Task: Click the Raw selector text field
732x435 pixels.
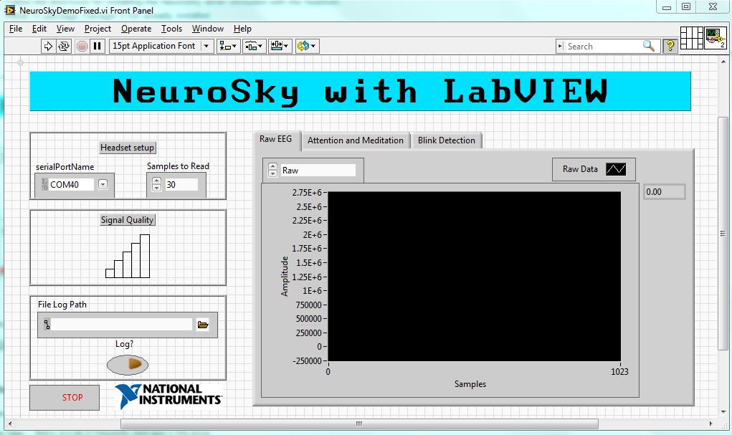Action: pyautogui.click(x=318, y=171)
